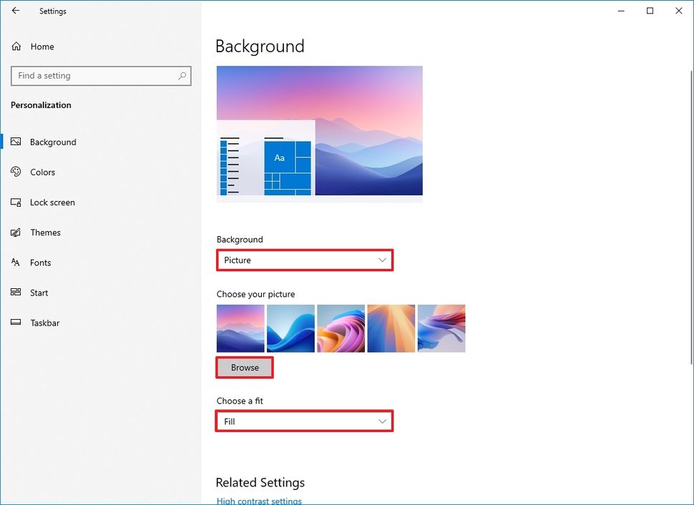694x505 pixels.
Task: Click the Home icon
Action: click(x=16, y=46)
